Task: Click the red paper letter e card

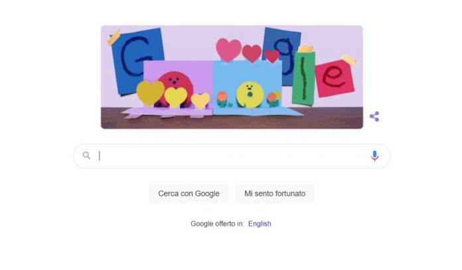Action: pos(335,79)
